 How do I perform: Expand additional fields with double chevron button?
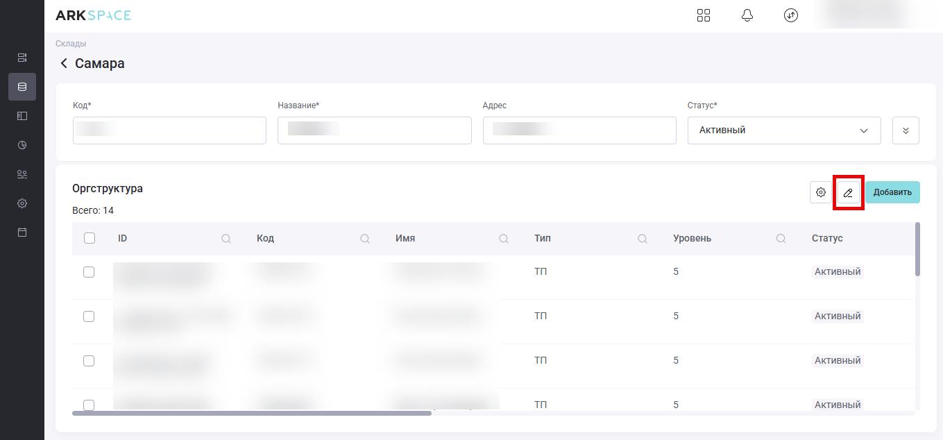click(906, 130)
